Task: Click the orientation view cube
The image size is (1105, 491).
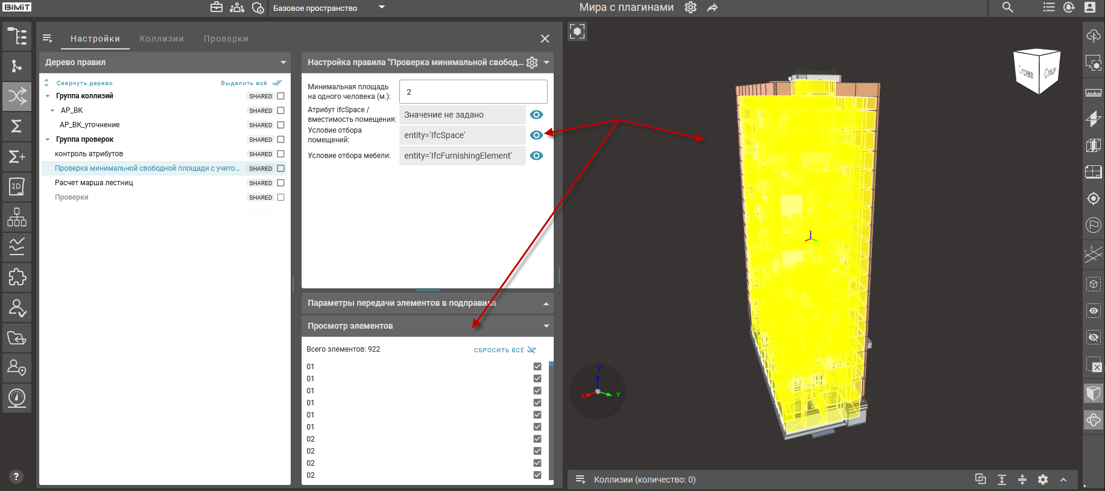Action: pos(1037,72)
